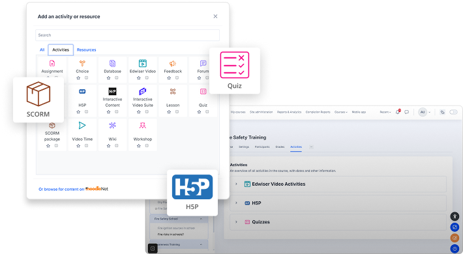Star the Edwiser Video activity
This screenshot has height=254, width=463.
[x=138, y=78]
